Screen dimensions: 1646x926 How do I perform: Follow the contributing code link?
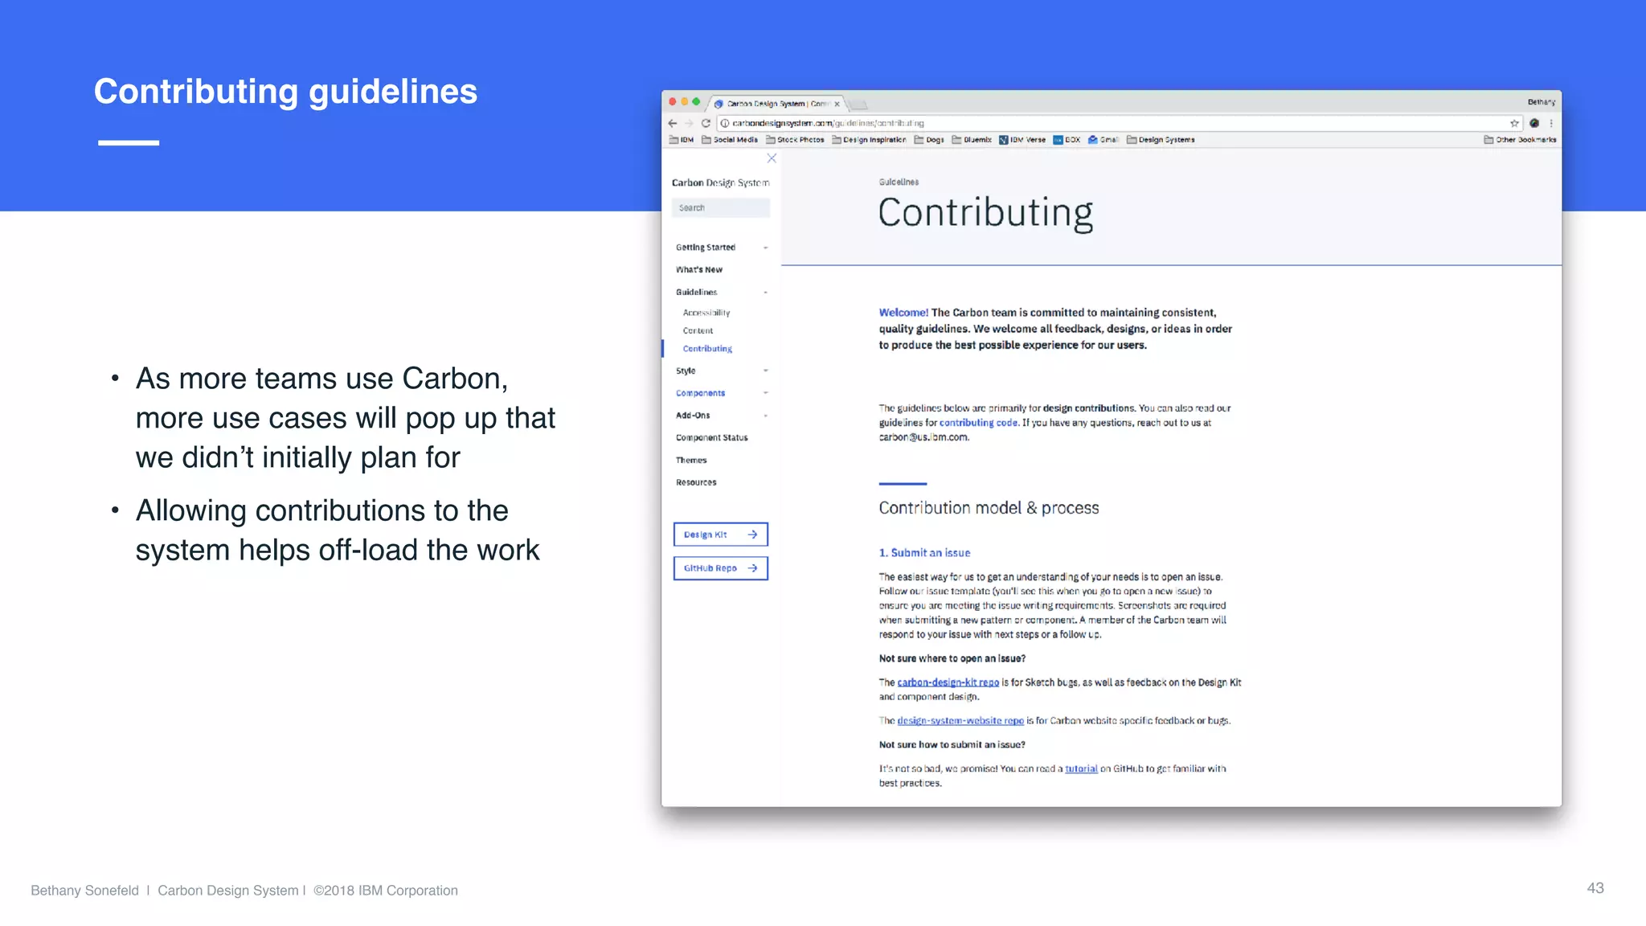(x=979, y=423)
